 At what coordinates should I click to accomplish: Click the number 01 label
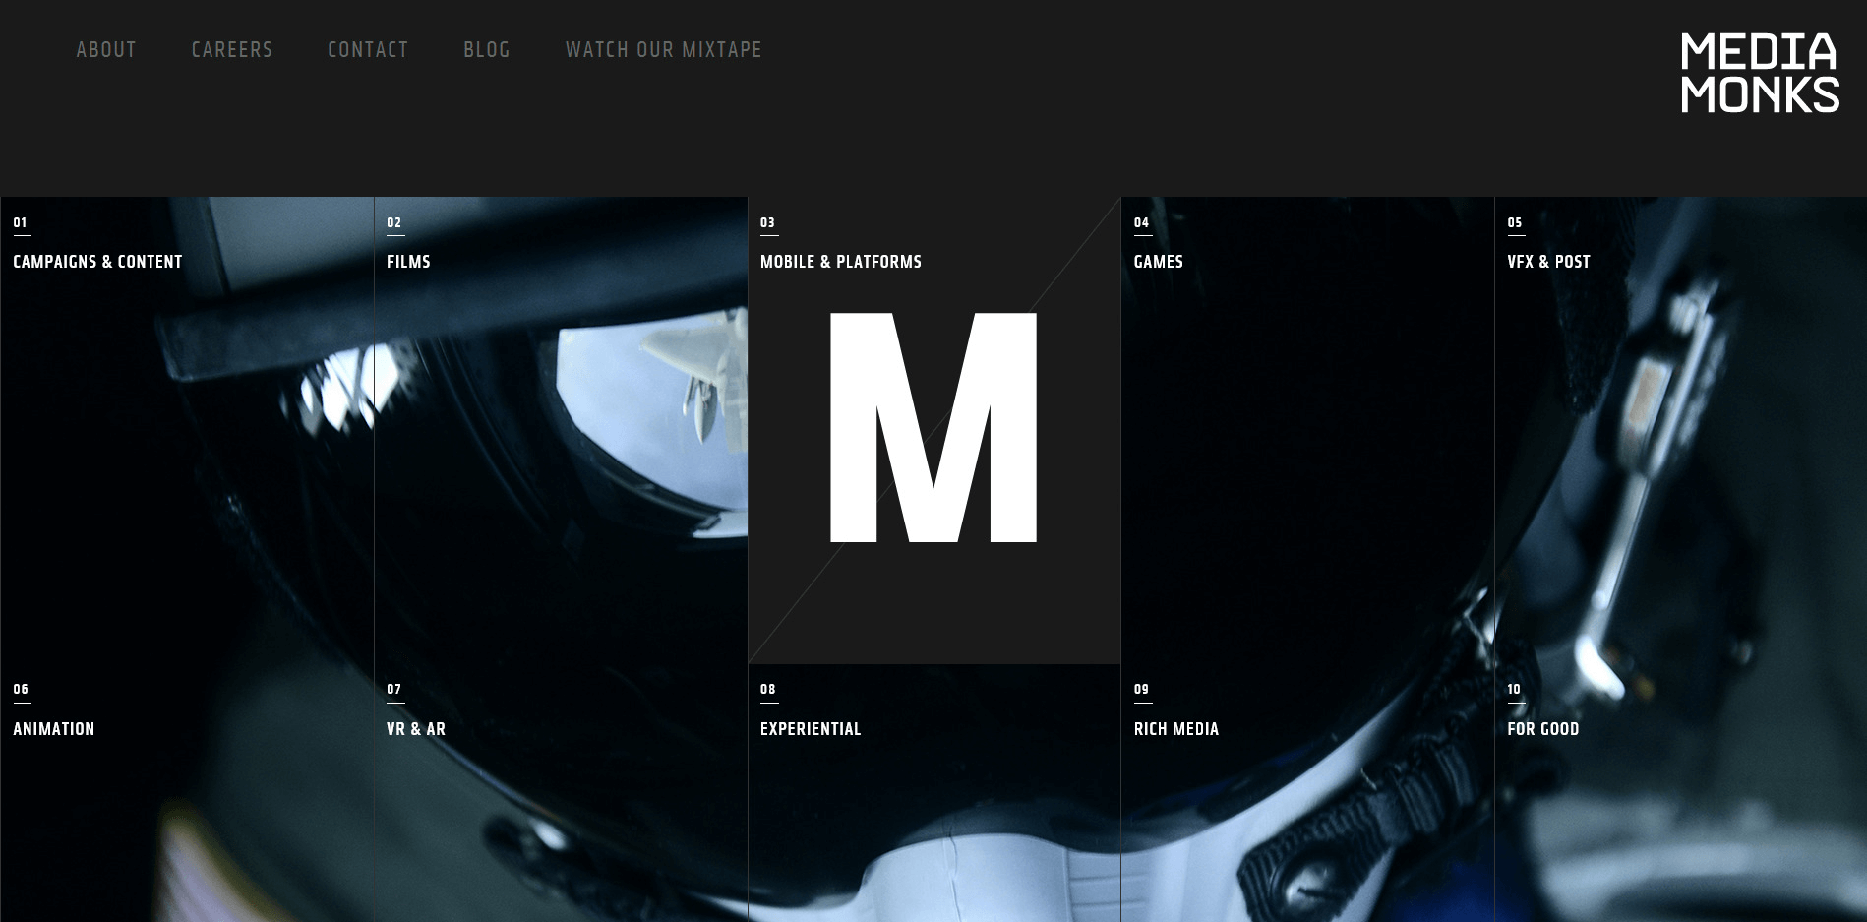click(18, 222)
